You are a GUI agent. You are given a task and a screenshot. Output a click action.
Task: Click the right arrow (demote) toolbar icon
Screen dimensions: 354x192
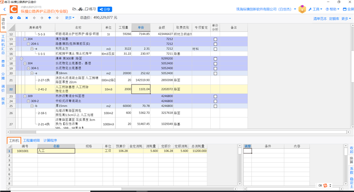click(42, 18)
